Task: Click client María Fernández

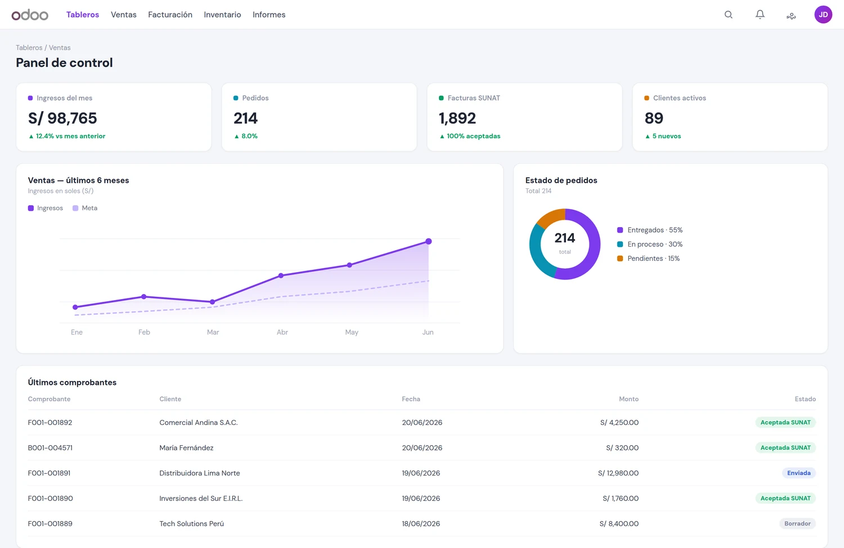Action: pyautogui.click(x=186, y=448)
